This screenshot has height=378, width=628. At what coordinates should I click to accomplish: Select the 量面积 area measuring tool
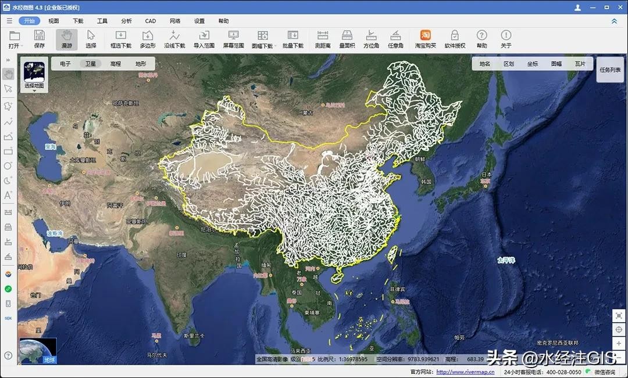[347, 39]
